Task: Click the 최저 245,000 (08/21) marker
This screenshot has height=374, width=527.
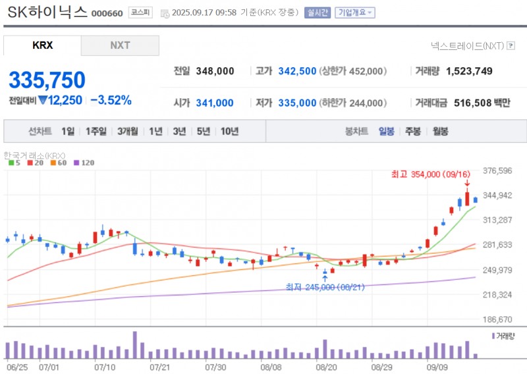Action: (325, 287)
